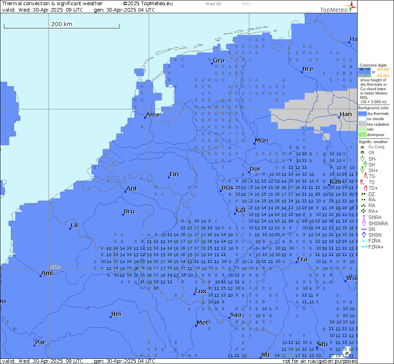This screenshot has height=364, width=394.
Task: Click the SHSN snow shower symbol
Action: (364, 235)
